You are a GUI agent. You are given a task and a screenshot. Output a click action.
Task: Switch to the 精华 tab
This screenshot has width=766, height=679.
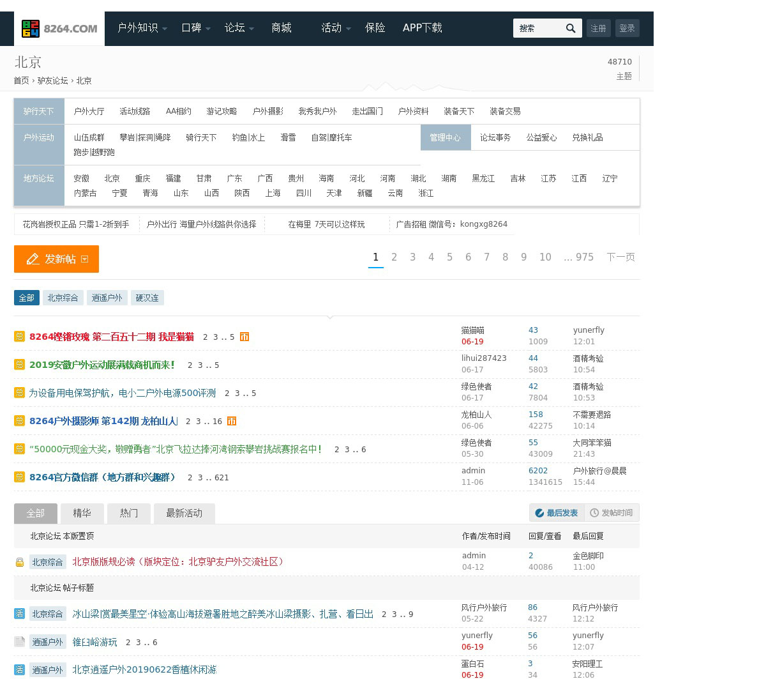(82, 514)
